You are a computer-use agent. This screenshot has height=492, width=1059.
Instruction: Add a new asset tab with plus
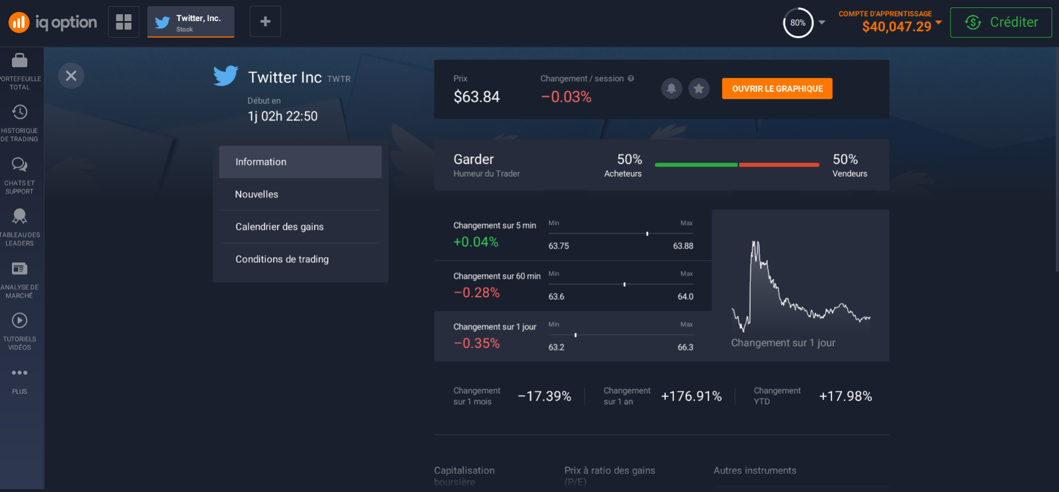click(265, 22)
